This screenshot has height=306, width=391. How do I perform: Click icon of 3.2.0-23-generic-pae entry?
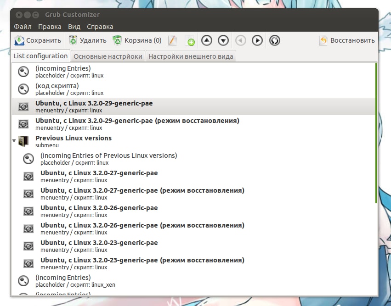tap(28, 246)
